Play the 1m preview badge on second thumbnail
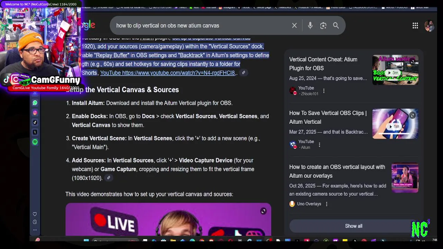 pyautogui.click(x=394, y=127)
